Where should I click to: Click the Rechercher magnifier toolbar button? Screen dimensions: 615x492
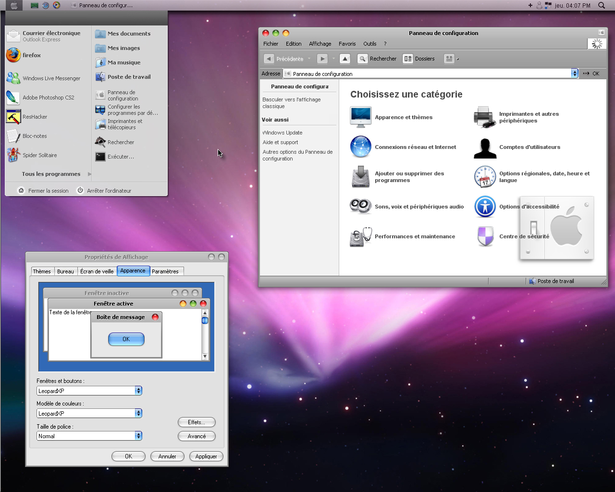click(x=363, y=59)
